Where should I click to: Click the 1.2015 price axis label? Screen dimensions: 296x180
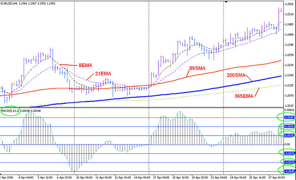pos(290,106)
